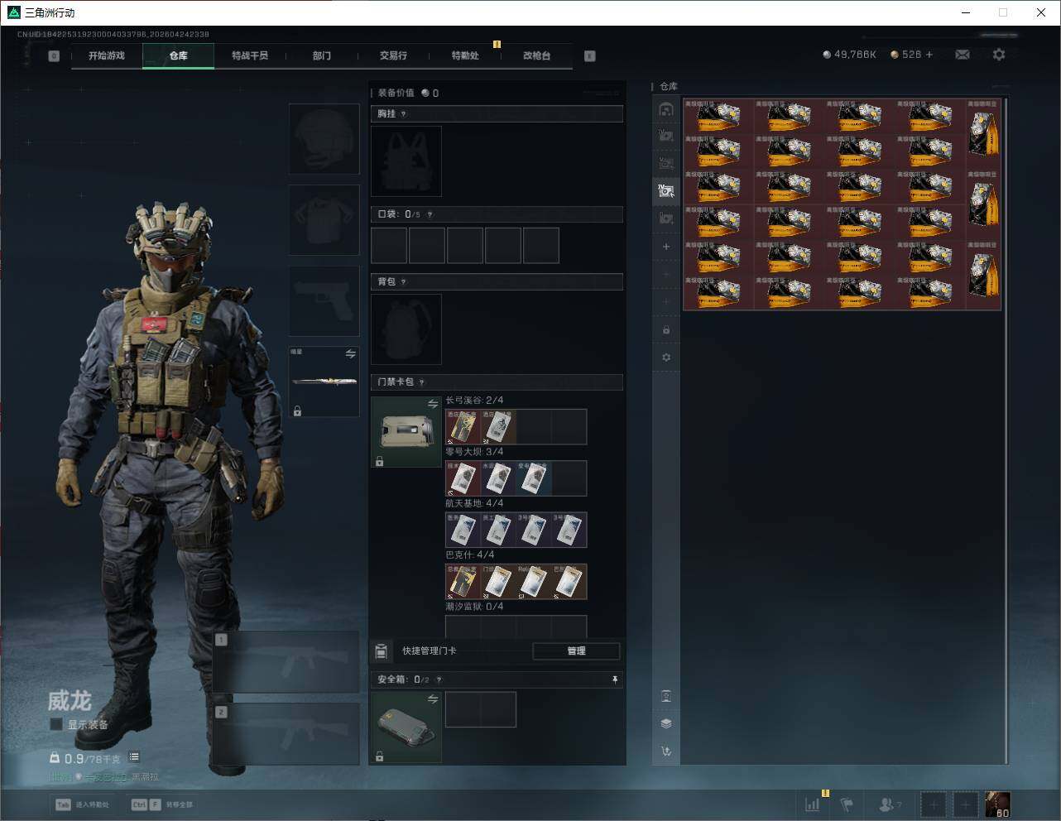Select the empty helmet equipment slot

[x=324, y=138]
